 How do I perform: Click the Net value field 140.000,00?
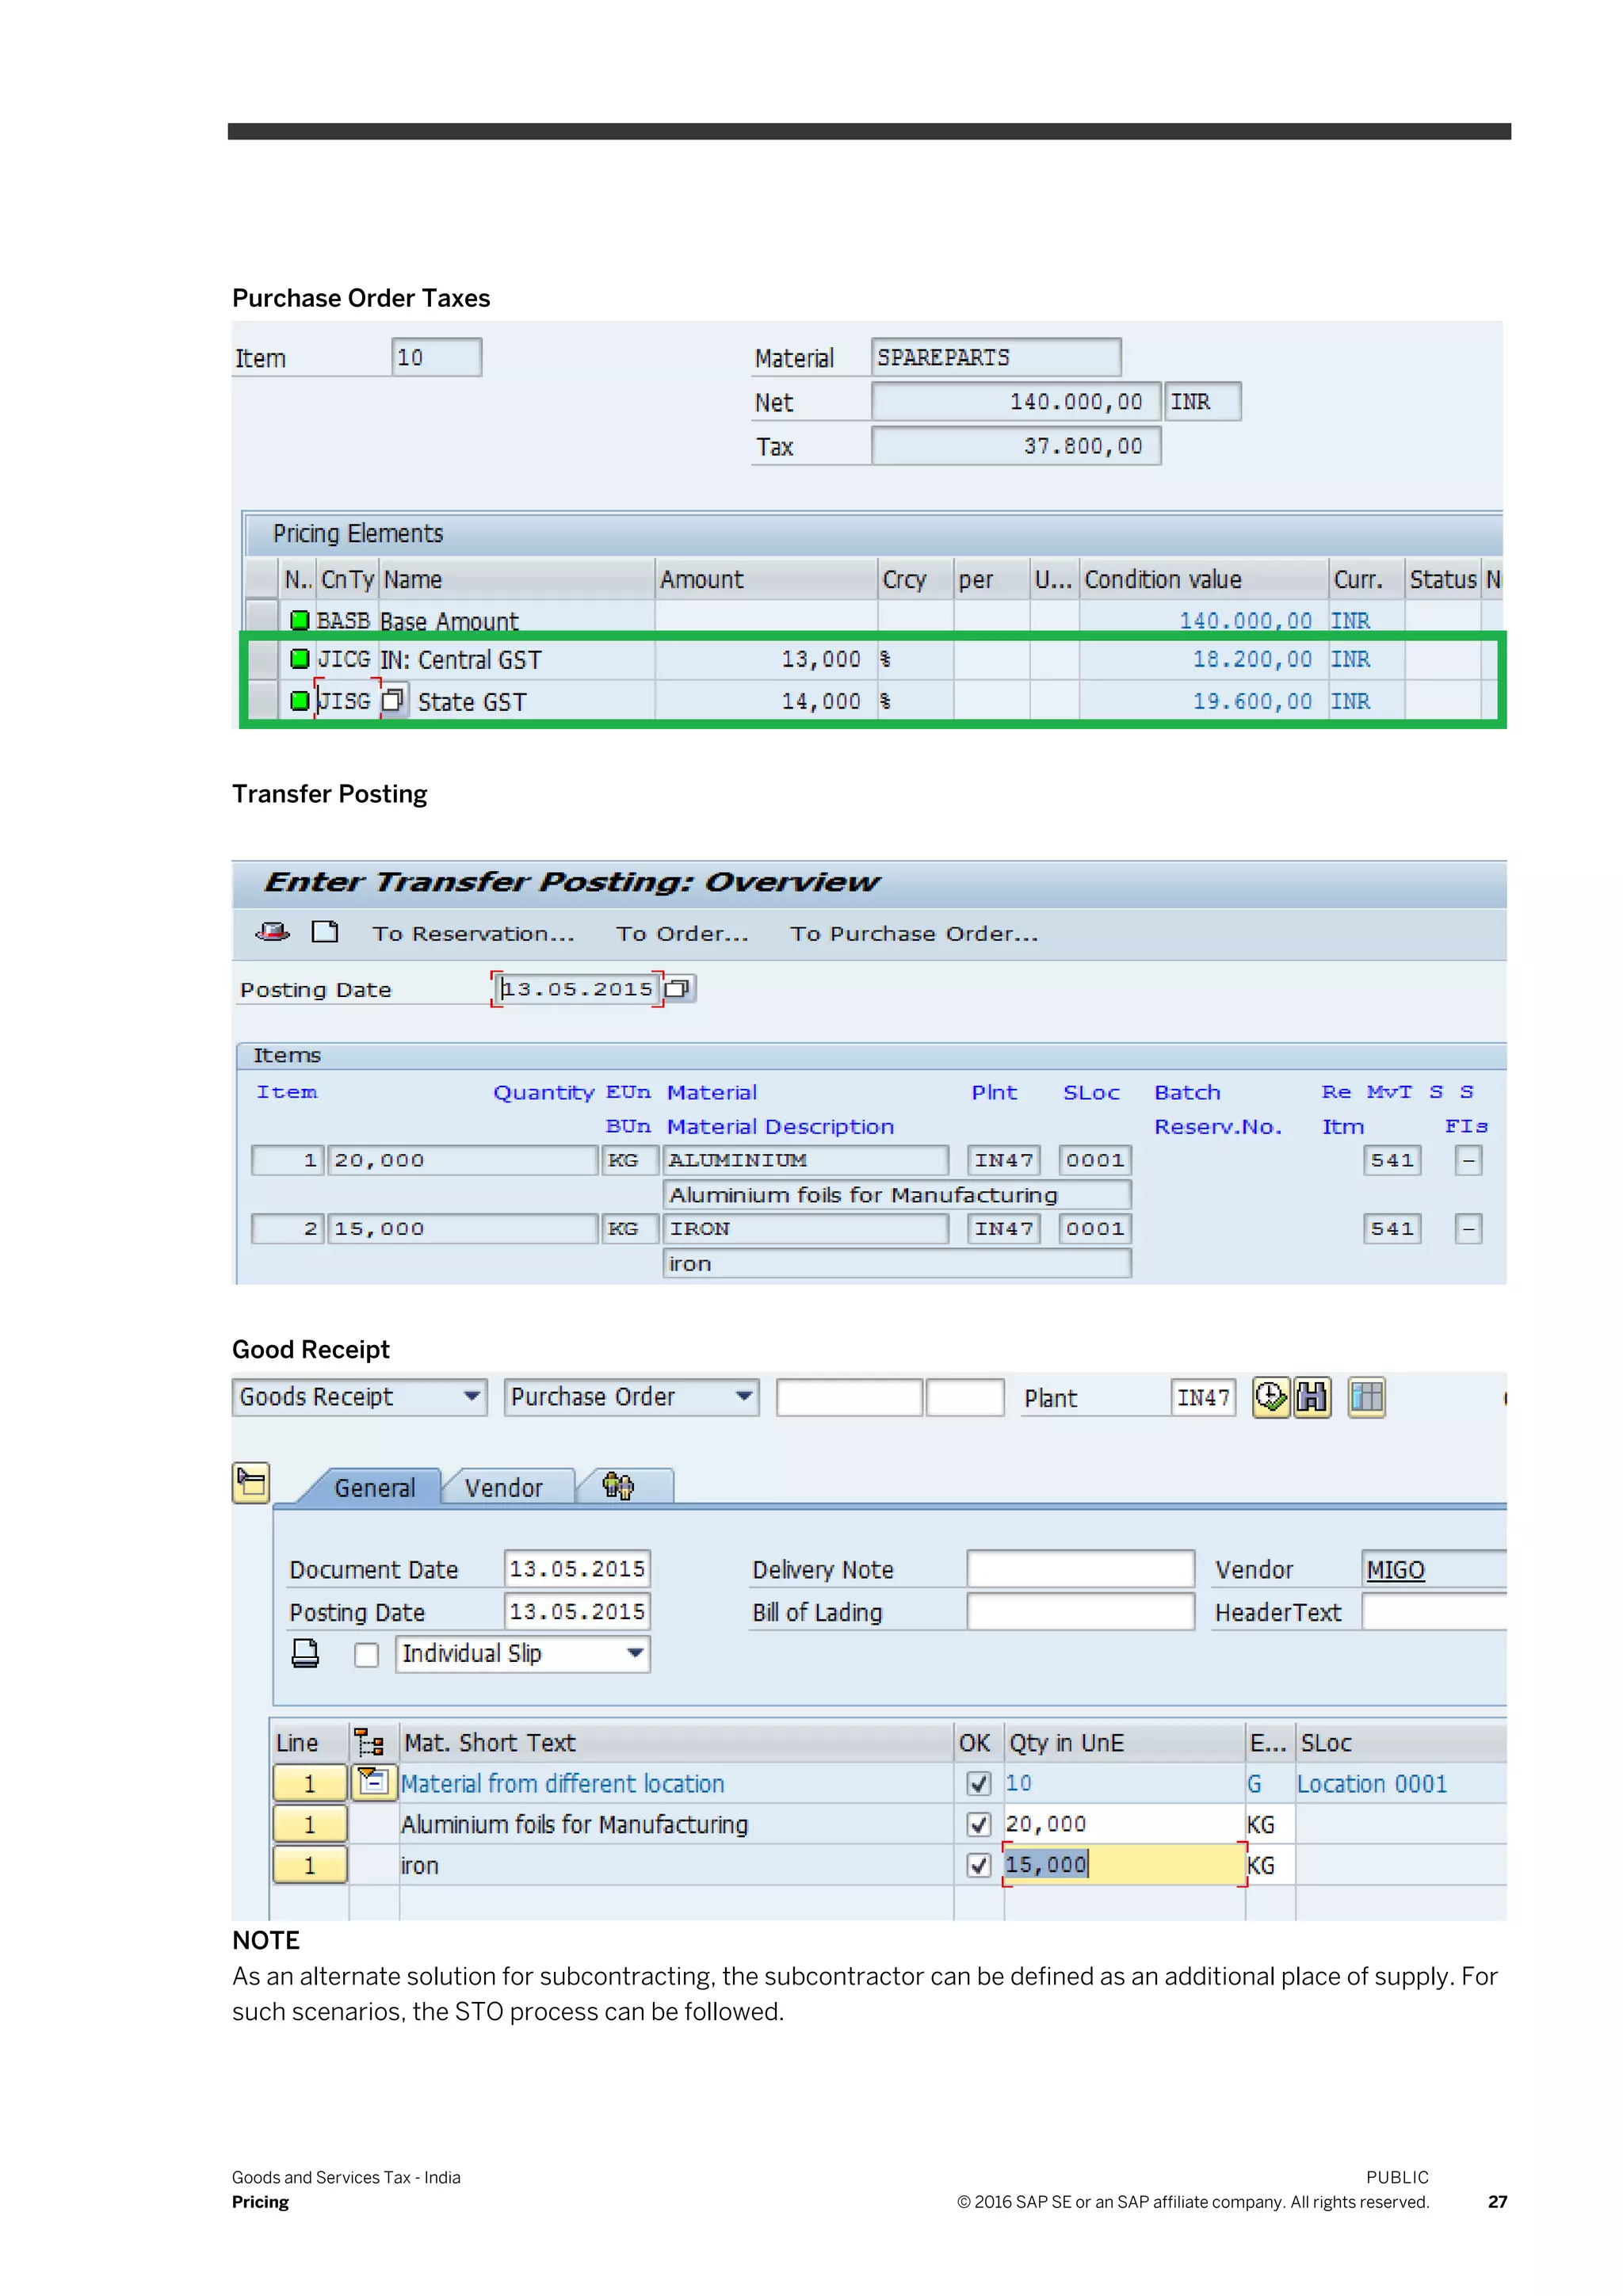point(1016,401)
